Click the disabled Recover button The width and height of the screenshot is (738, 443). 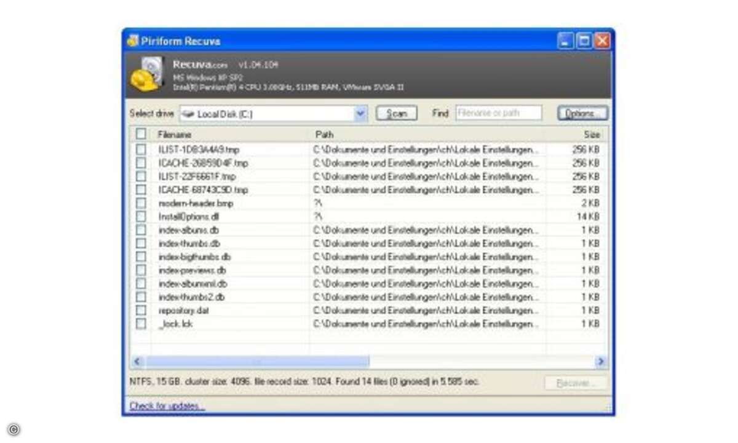coord(576,383)
